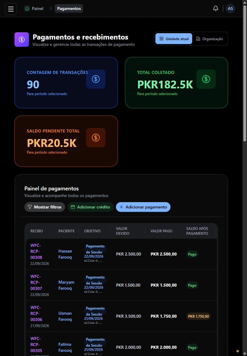Open the AS user avatar menu

[x=230, y=9]
